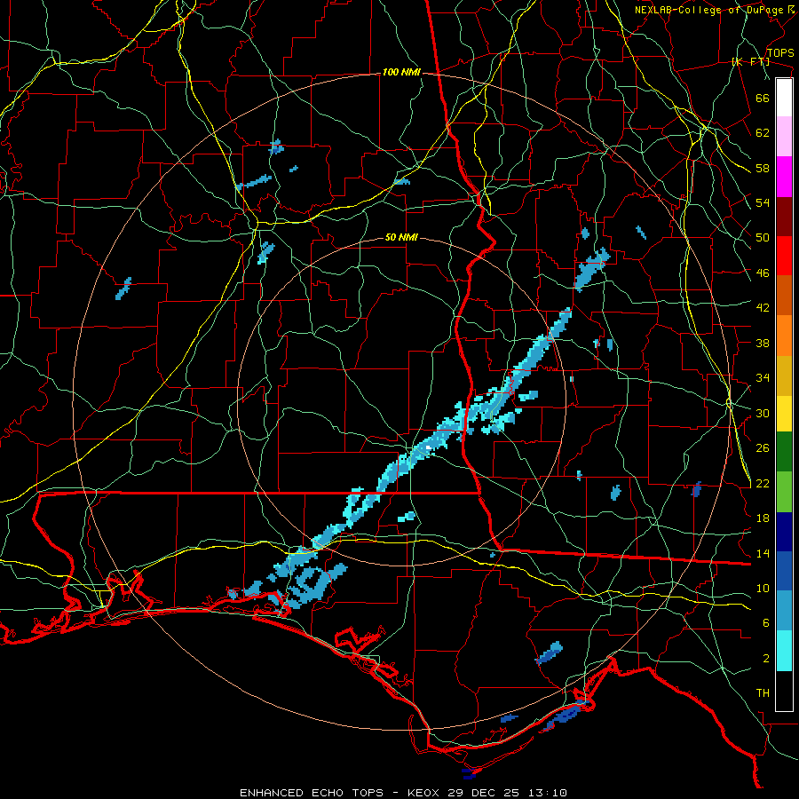Click legend value '22'

[763, 484]
